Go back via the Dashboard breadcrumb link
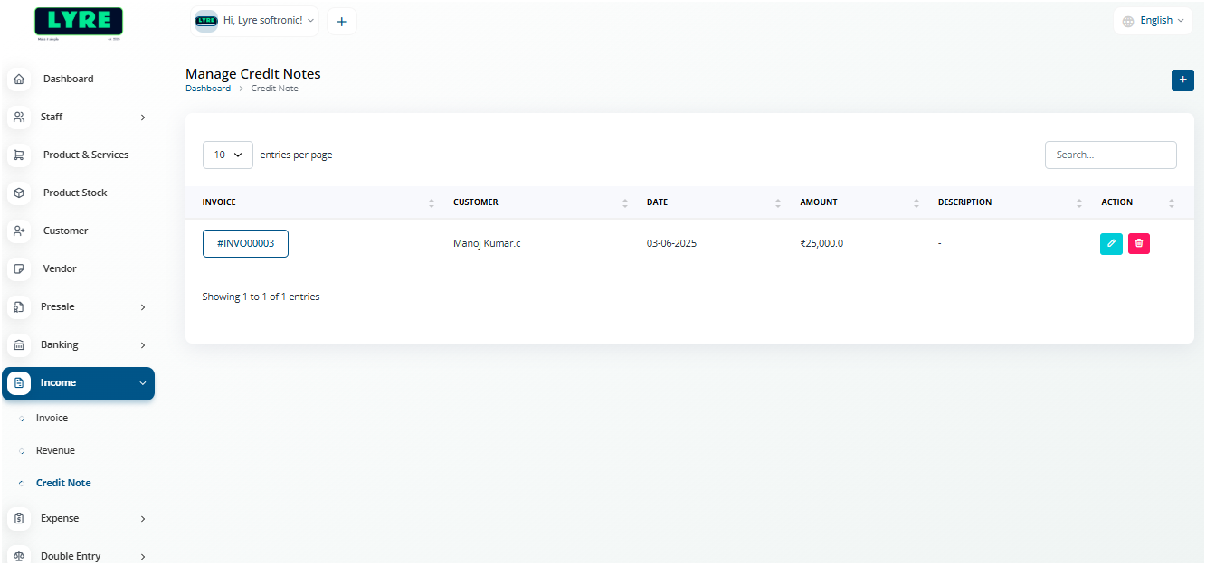This screenshot has width=1206, height=565. point(208,88)
